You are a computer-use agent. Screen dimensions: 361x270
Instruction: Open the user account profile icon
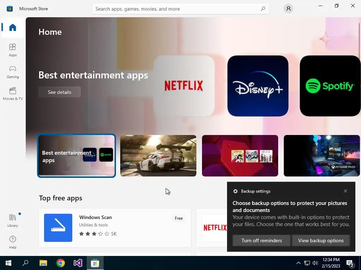pos(288,9)
